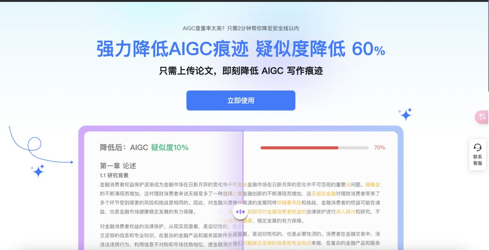Click the headset symbol above 联系客服 text
Screen dimensions: 489x250
pos(477,147)
